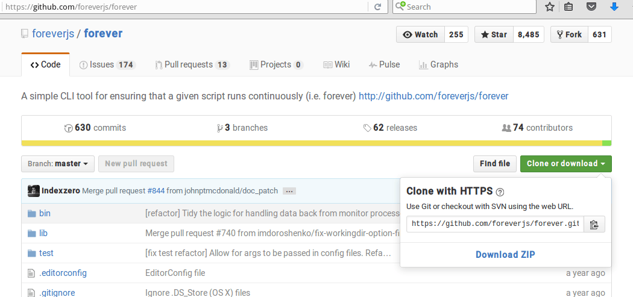This screenshot has height=297, width=633.
Task: Click the test folder icon
Action: [32, 254]
